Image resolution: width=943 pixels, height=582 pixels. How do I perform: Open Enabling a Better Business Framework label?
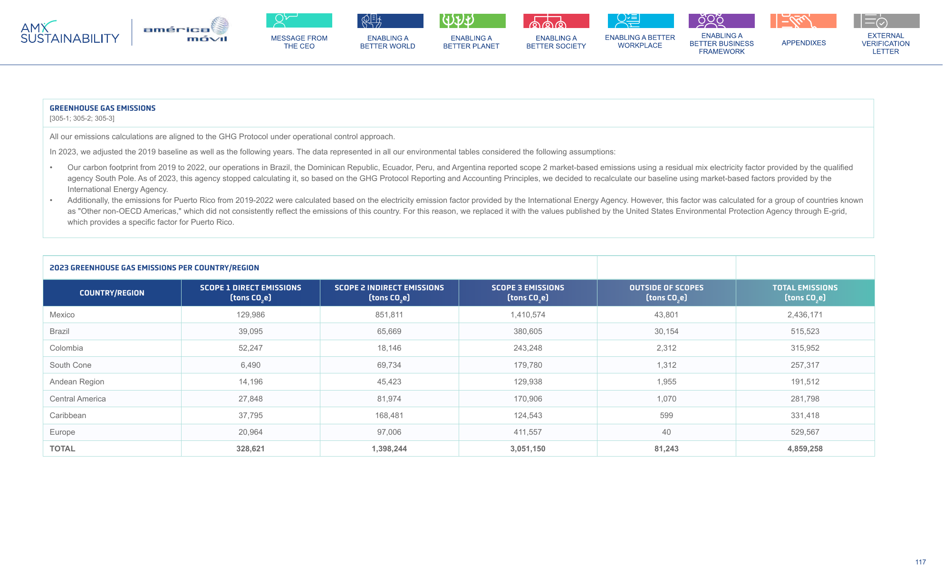pyautogui.click(x=722, y=43)
